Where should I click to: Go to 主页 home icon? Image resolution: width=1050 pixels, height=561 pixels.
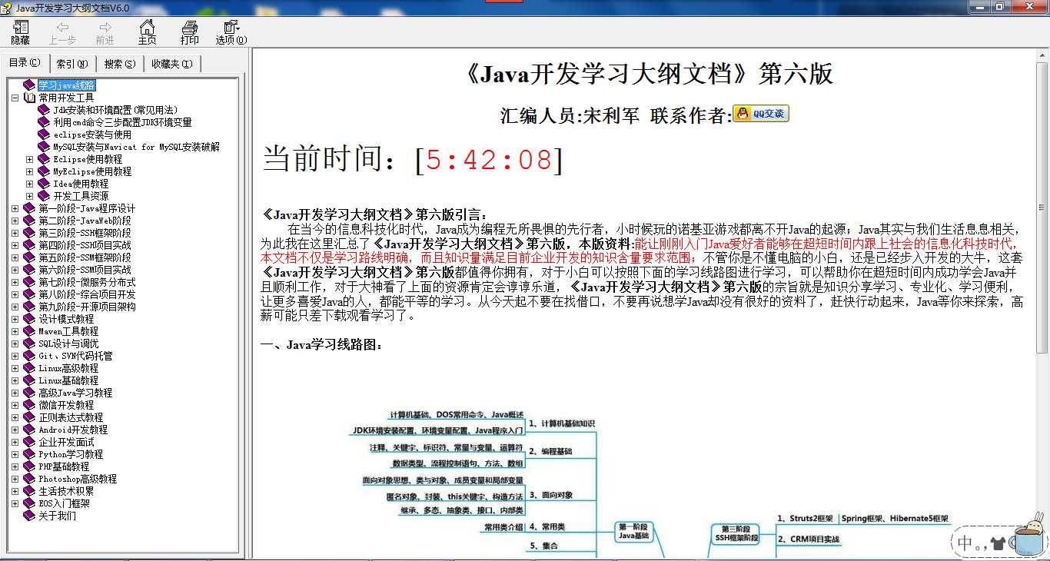coord(147,28)
